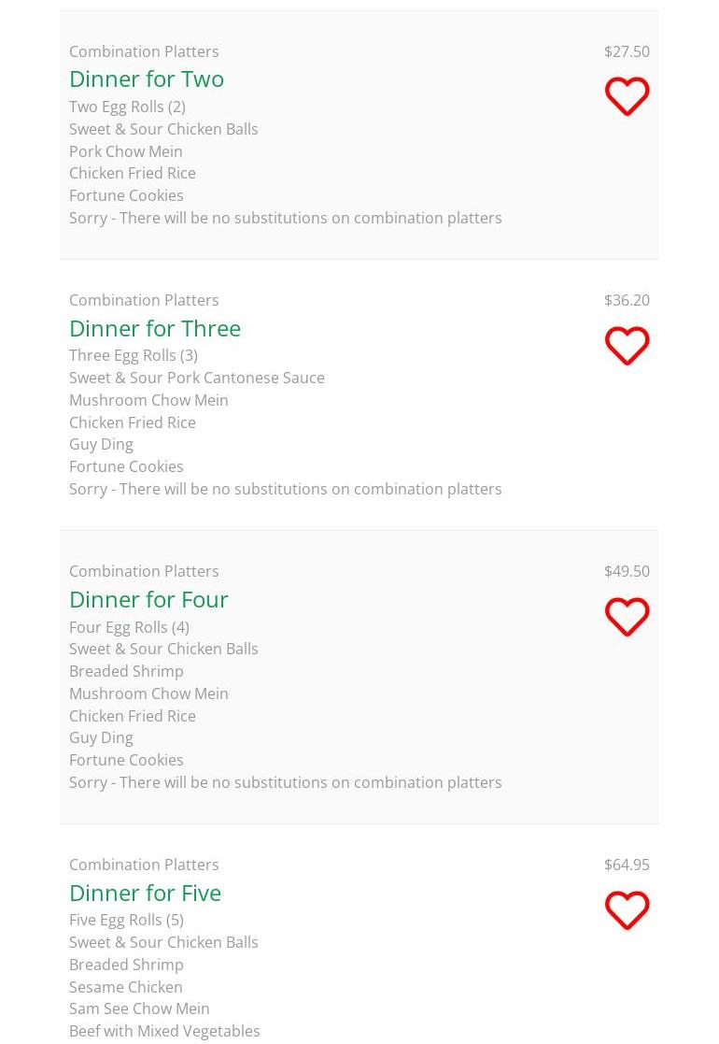Add Dinner for Four to favorites
Image resolution: width=719 pixels, height=1044 pixels.
pyautogui.click(x=627, y=617)
